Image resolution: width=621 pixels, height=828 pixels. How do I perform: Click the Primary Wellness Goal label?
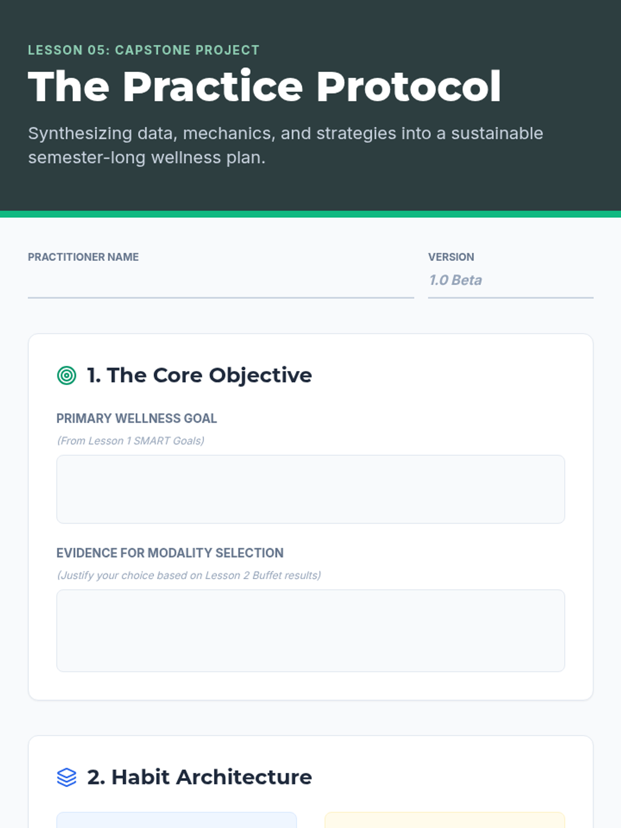tap(137, 418)
